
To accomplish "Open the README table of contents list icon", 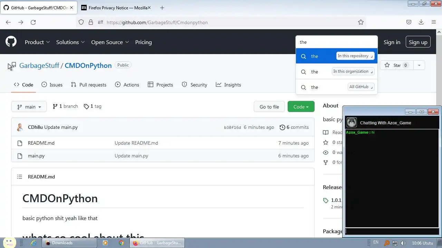I will tap(20, 177).
